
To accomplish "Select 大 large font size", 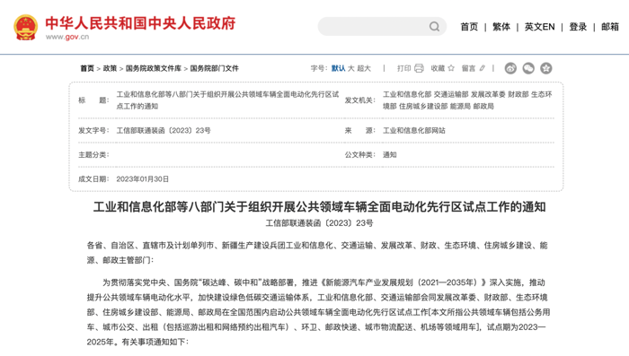I will coord(351,68).
